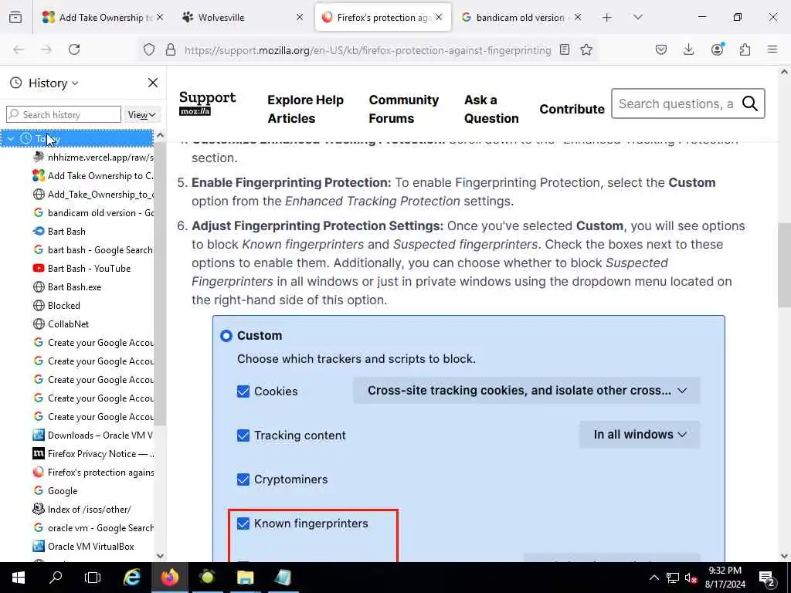Click the Search questions input field
Screen dimensions: 791x593
pyautogui.click(x=676, y=104)
